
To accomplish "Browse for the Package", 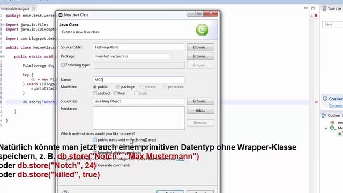I will click(x=200, y=56).
